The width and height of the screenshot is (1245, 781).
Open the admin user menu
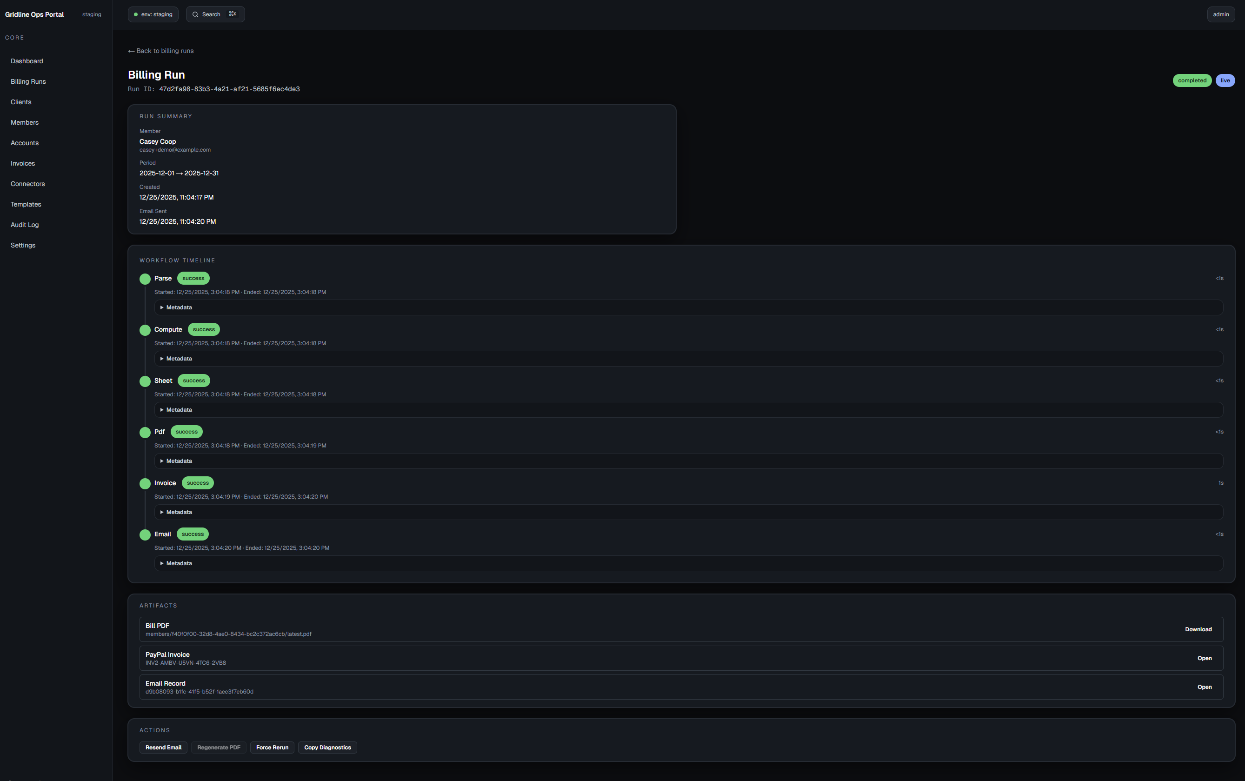coord(1221,14)
